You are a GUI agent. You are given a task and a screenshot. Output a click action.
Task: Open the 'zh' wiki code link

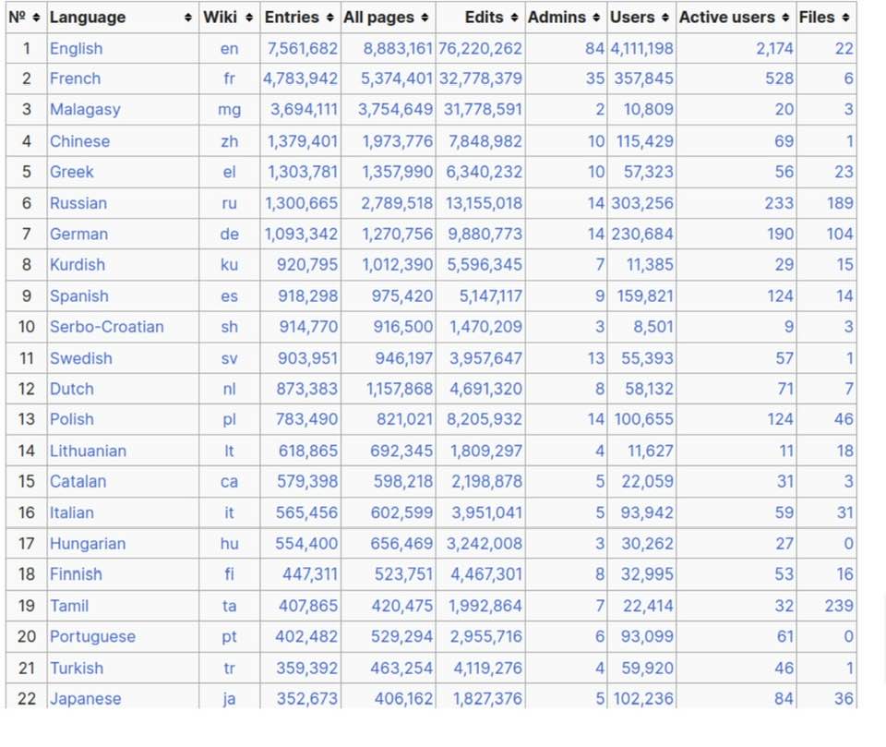230,141
